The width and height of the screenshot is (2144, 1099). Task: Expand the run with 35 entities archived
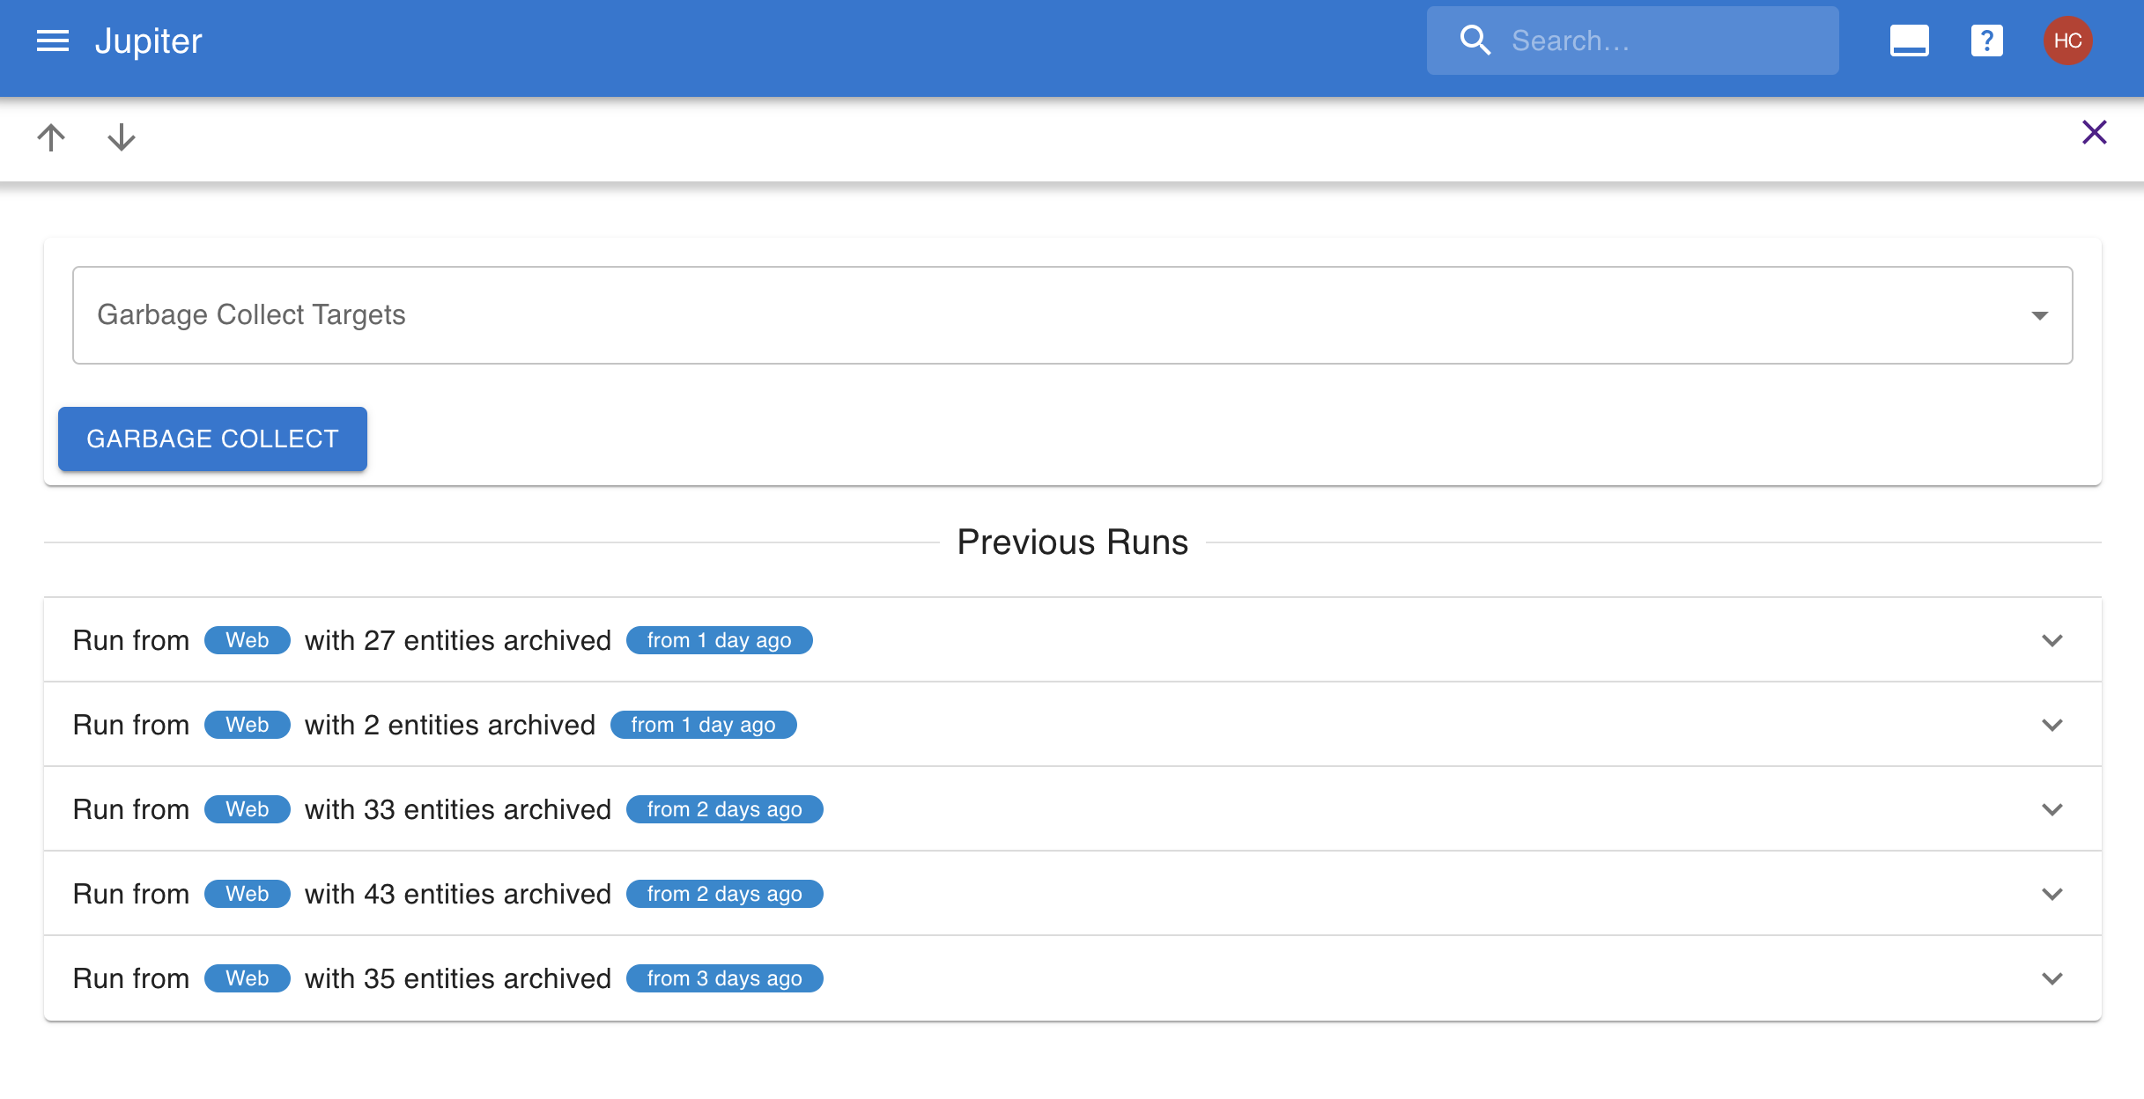point(2052,978)
